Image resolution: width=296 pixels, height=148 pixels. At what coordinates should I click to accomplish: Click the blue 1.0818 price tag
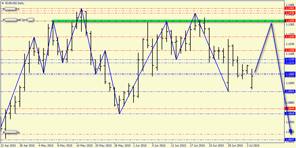coord(290,113)
